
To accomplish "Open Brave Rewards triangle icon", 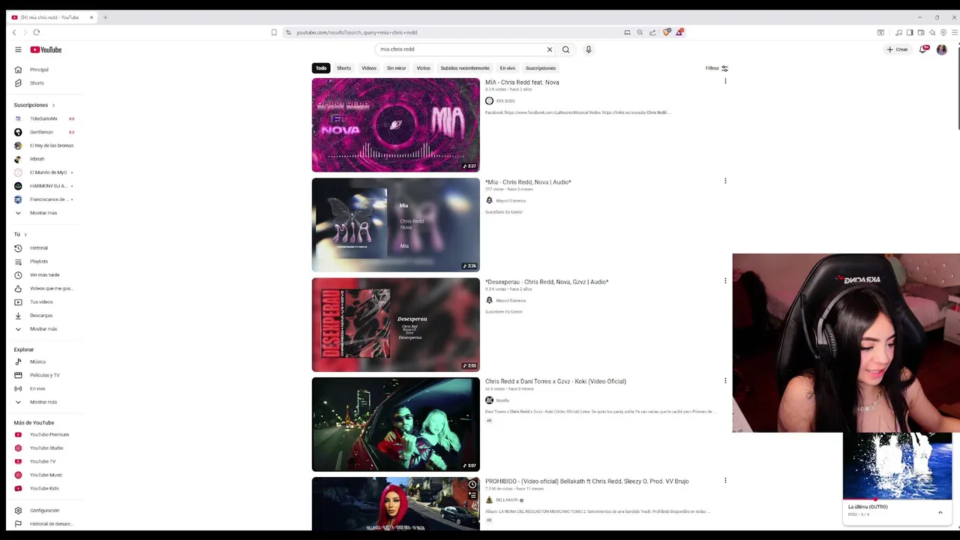I will tap(679, 32).
